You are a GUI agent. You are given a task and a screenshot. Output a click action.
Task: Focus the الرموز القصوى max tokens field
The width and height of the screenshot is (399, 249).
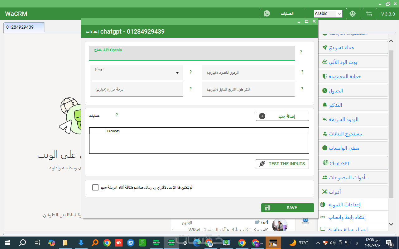coord(248,73)
